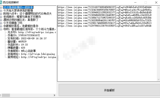Expand the 这才是讲故事的一把好手 tree node
Screen dimensions: 160x98
click(x=1, y=7)
